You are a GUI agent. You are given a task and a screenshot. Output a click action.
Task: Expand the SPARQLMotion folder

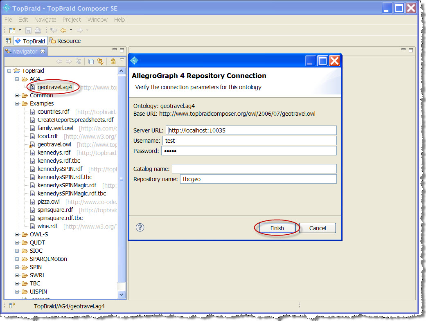[x=16, y=259]
